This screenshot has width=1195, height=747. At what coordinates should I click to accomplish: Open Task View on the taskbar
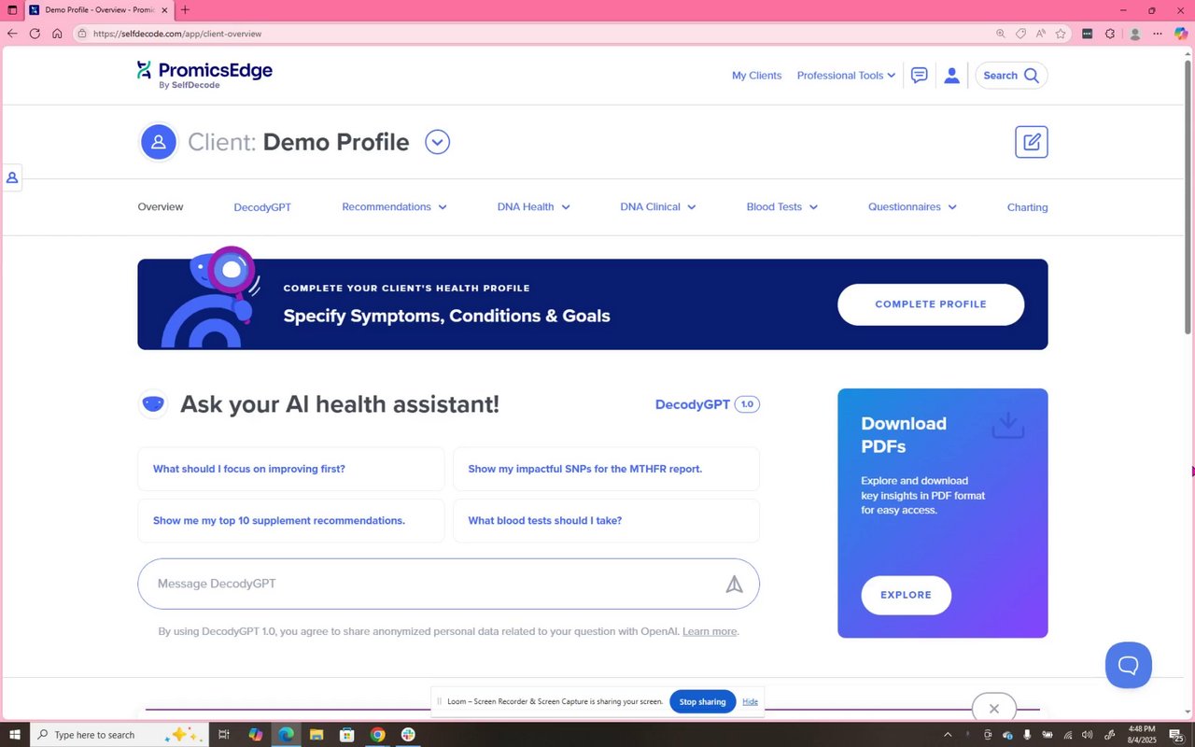224,735
